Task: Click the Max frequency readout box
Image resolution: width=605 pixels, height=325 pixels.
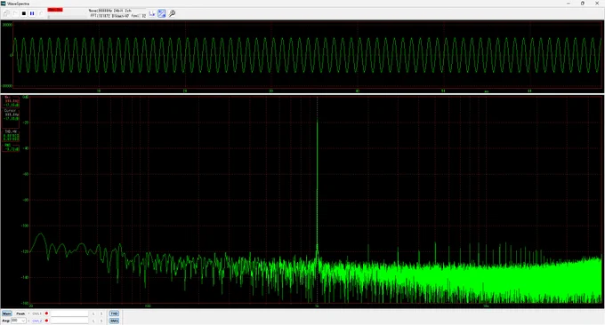Action: click(11, 101)
